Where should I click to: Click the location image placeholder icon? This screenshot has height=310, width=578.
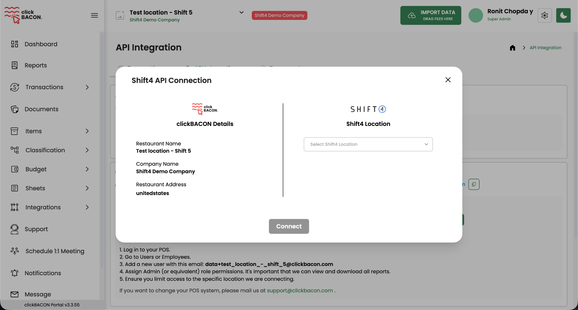[120, 15]
